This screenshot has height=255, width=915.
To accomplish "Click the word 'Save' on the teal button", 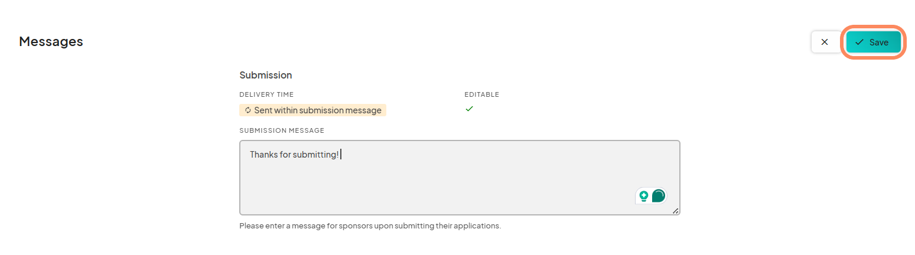I will [879, 42].
